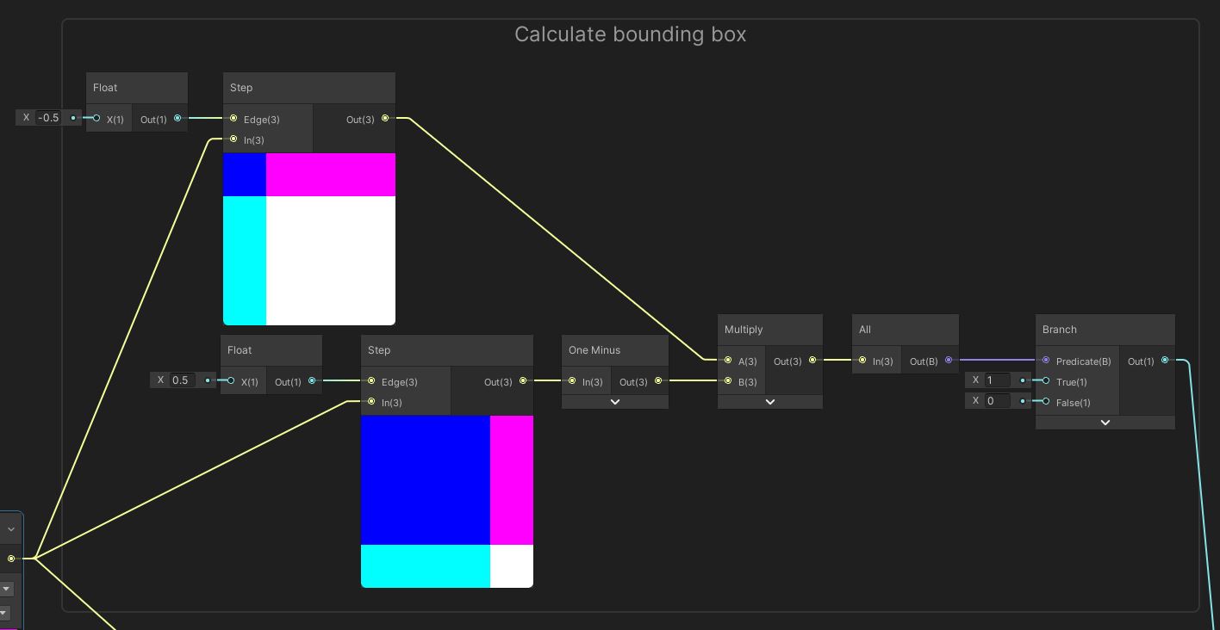This screenshot has width=1220, height=630.
Task: Expand the chevron at the bottom of Branch node
Action: [x=1105, y=422]
